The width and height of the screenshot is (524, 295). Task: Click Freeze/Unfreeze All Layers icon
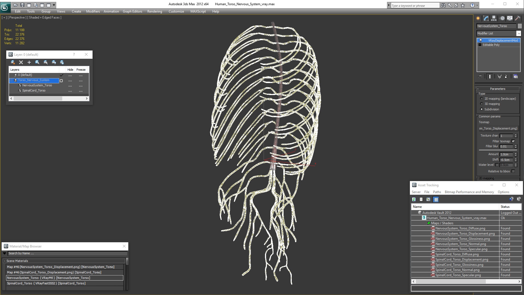62,62
